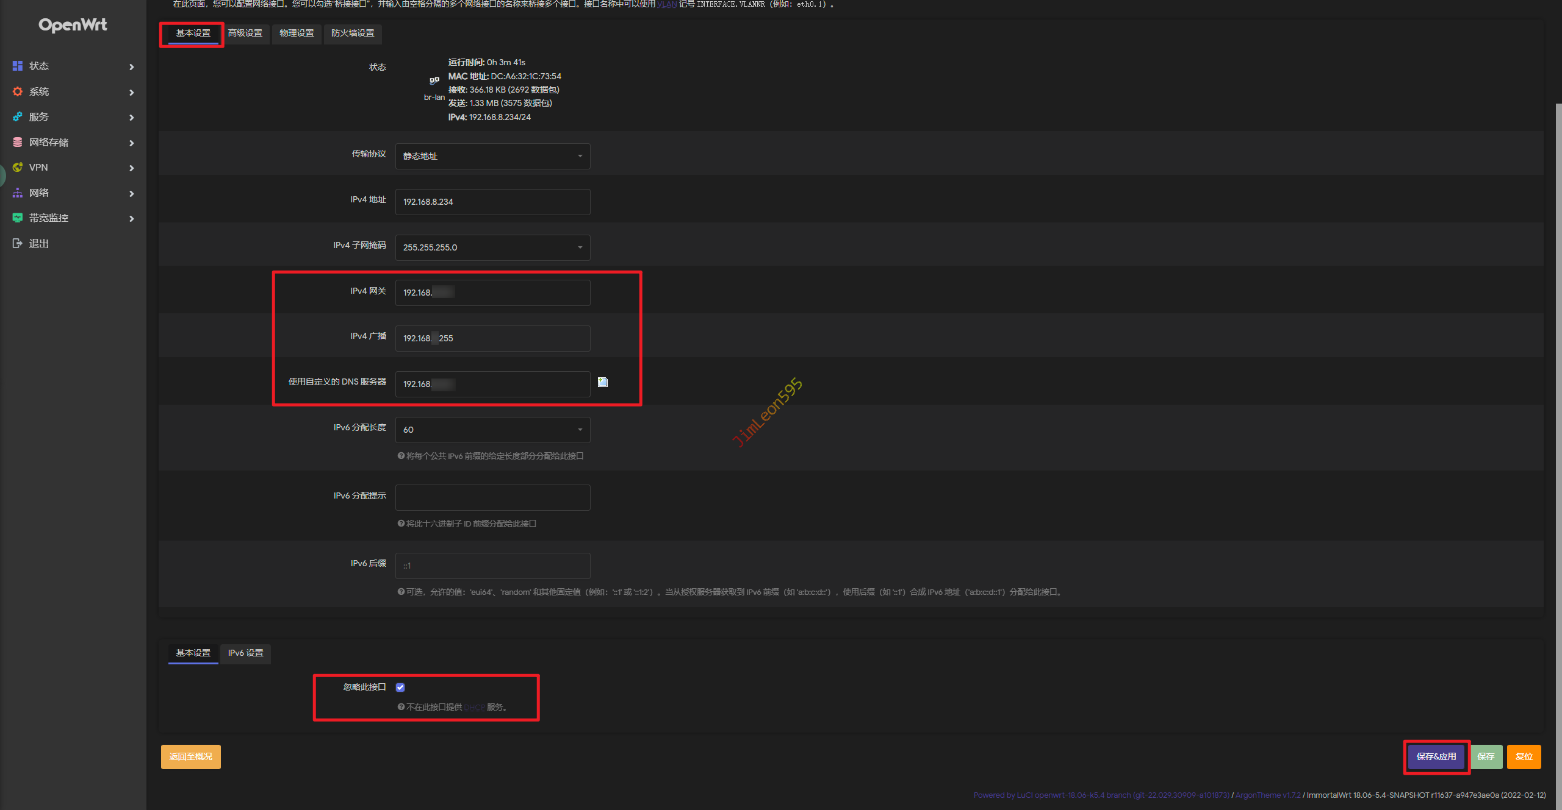Click the 网络存储 storage icon in sidebar
Image resolution: width=1562 pixels, height=810 pixels.
tap(18, 142)
